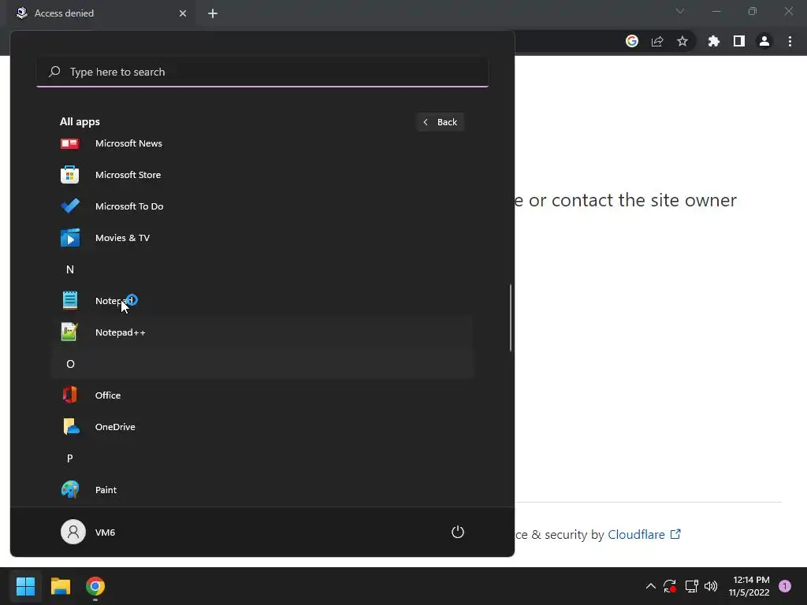Open the volume speaker tray icon
Screen dimensions: 807x605
coord(711,586)
